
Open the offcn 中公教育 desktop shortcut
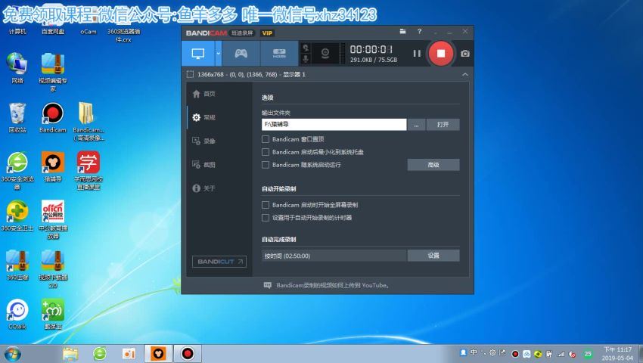click(53, 219)
